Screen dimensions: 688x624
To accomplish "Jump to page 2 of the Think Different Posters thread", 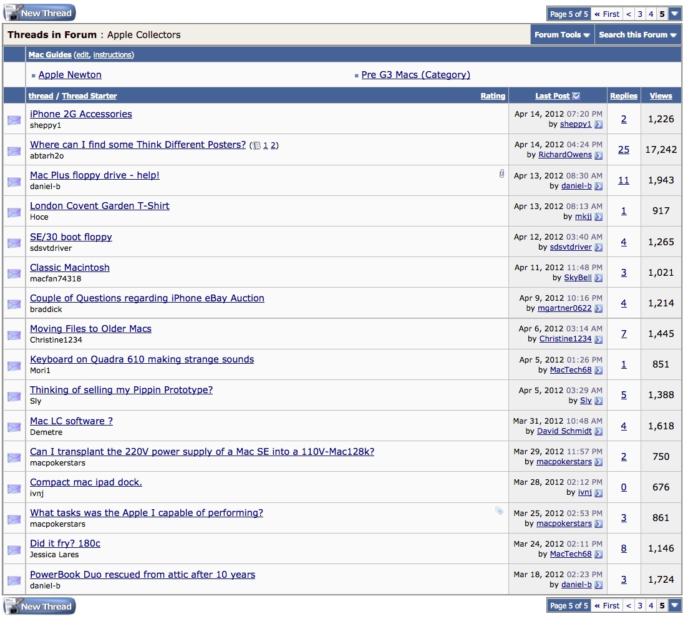I will (273, 144).
